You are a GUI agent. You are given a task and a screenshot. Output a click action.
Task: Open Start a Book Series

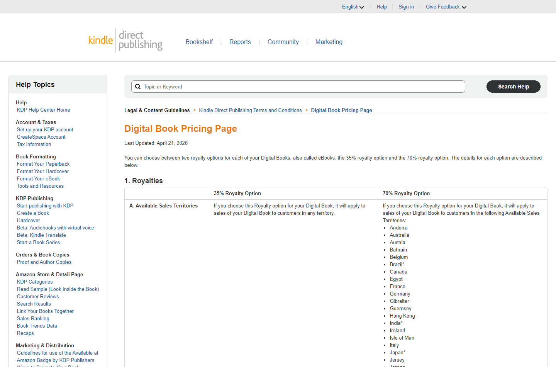(39, 243)
